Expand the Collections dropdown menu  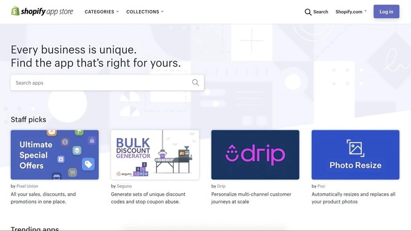(145, 12)
